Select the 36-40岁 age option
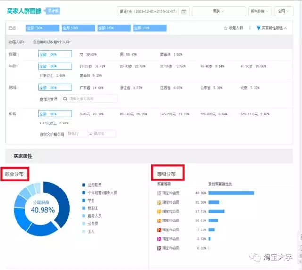Viewport: 302px width, 270px height. pos(212,66)
